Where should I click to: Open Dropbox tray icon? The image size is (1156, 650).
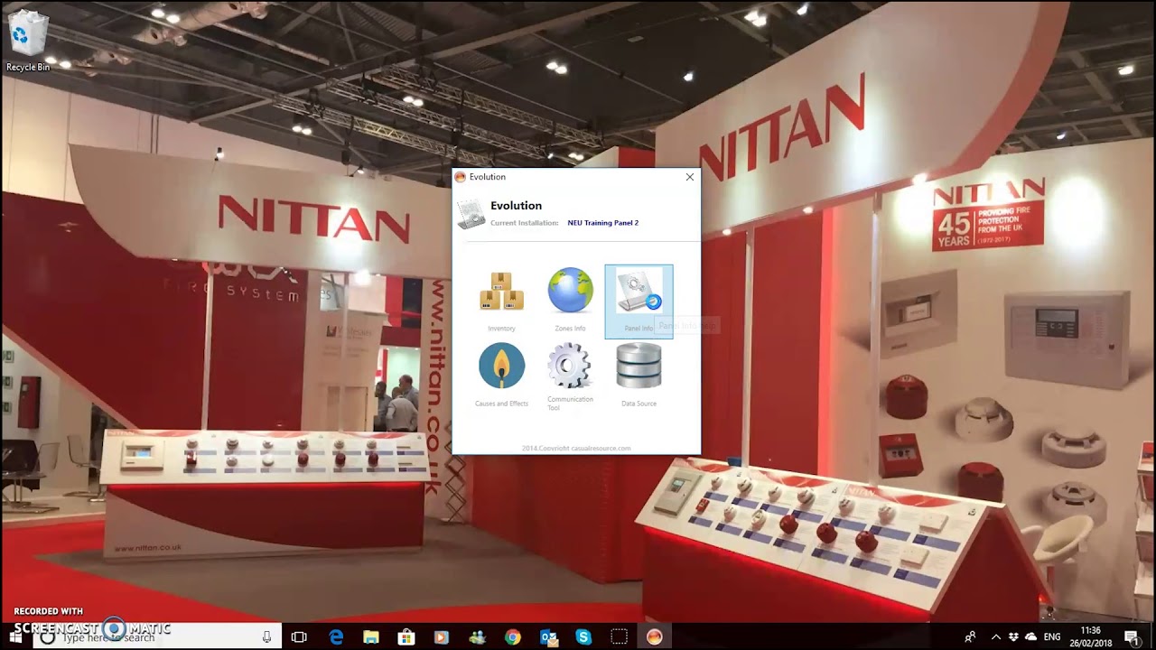[x=1014, y=636]
